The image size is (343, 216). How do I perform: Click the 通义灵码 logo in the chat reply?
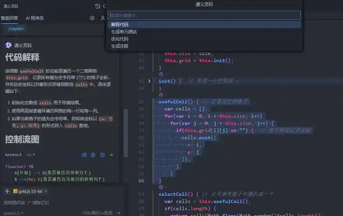click(9, 45)
